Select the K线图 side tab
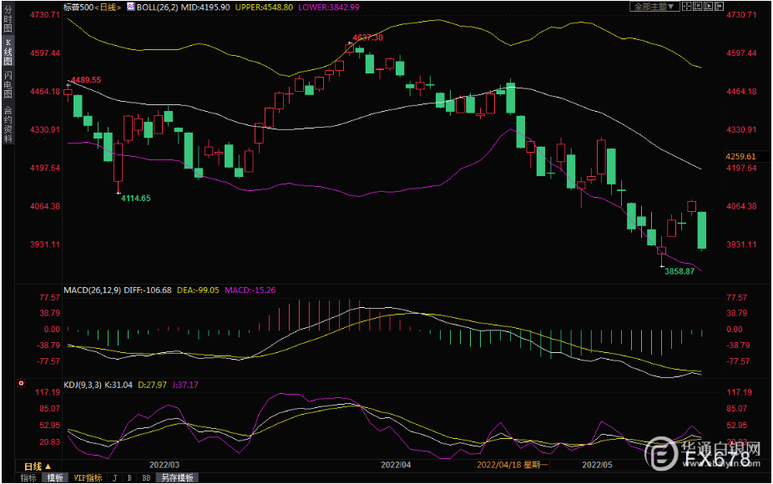Image resolution: width=773 pixels, height=484 pixels. point(8,52)
